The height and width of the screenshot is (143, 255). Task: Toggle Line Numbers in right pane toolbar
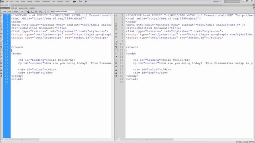[116, 41]
